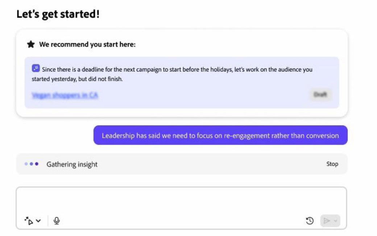Click the send arrow icon
The image size is (377, 236).
(x=327, y=220)
